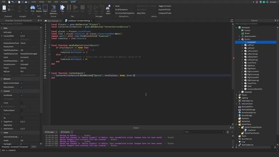Viewport: 279px width, 157px height.
Task: Toggle the AutoRotate checkbox
Action: [22, 95]
